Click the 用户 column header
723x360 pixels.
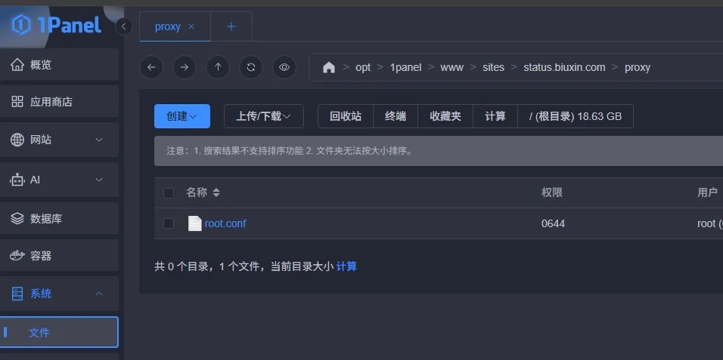coord(707,192)
